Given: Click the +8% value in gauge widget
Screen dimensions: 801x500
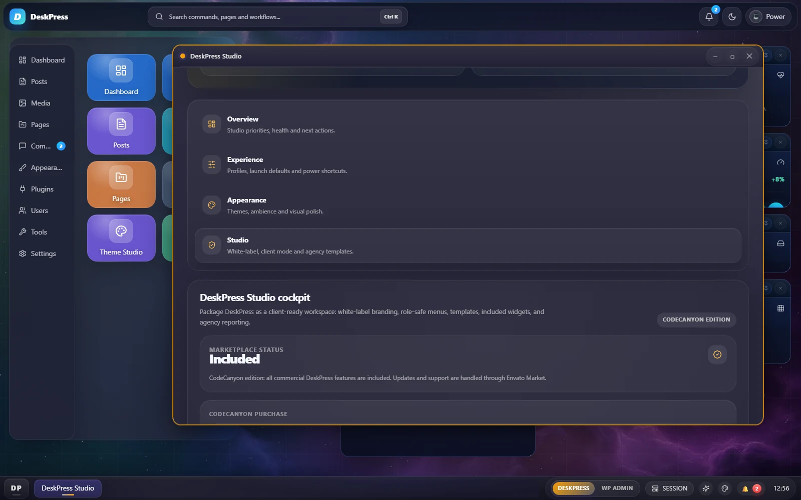Looking at the screenshot, I should tap(778, 179).
